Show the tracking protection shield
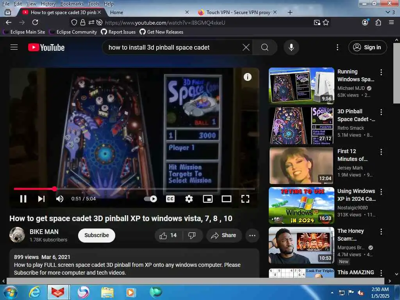Screen dimensions: 400x300 (x=74, y=22)
